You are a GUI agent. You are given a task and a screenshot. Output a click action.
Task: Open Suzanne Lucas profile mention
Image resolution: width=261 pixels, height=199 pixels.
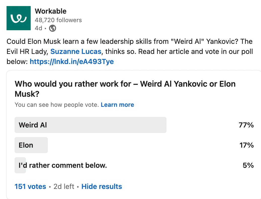pyautogui.click(x=76, y=52)
